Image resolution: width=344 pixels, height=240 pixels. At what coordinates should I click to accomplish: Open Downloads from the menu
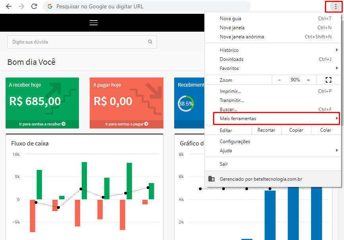coord(232,59)
